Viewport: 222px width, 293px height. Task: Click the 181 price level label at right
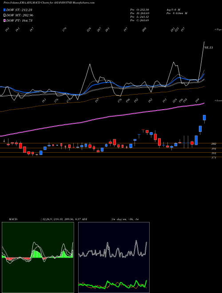(x=214, y=153)
